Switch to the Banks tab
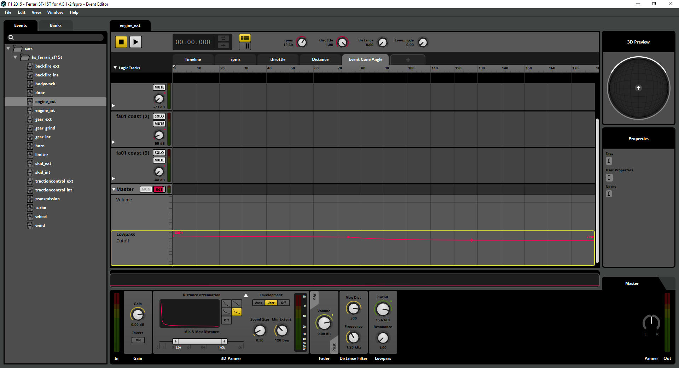This screenshot has height=368, width=679. [x=56, y=25]
